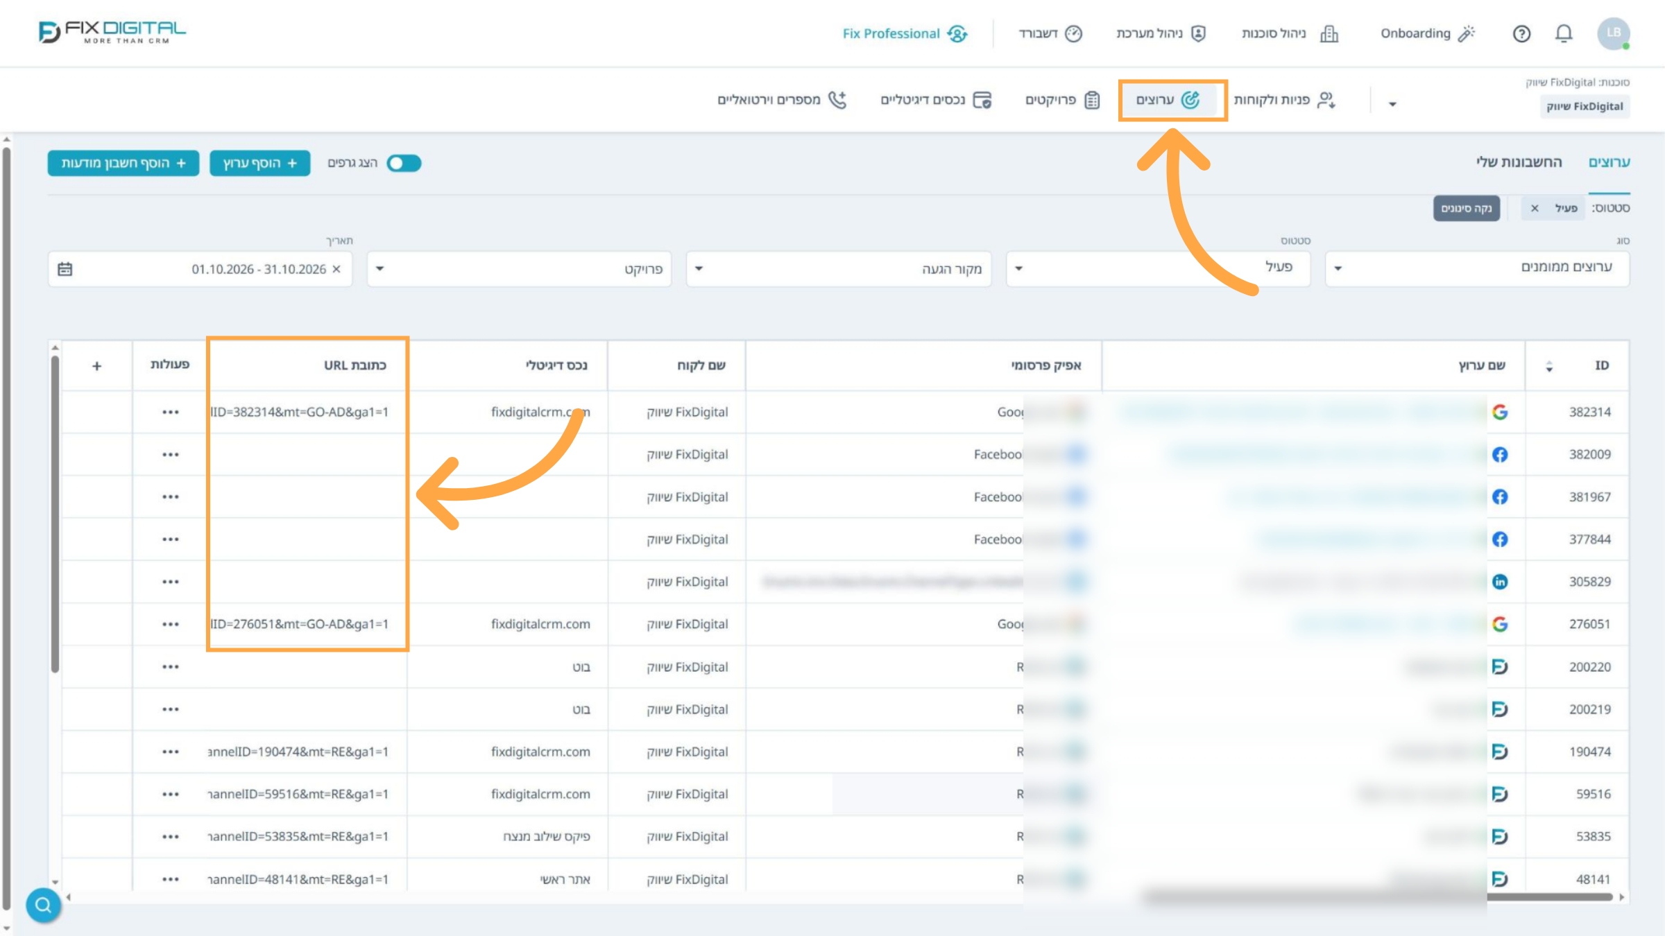1665x936 pixels.
Task: Click the הוסף ערוץ button
Action: coord(260,163)
